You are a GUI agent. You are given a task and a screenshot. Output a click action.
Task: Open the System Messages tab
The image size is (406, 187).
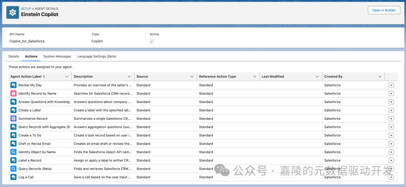tap(57, 56)
